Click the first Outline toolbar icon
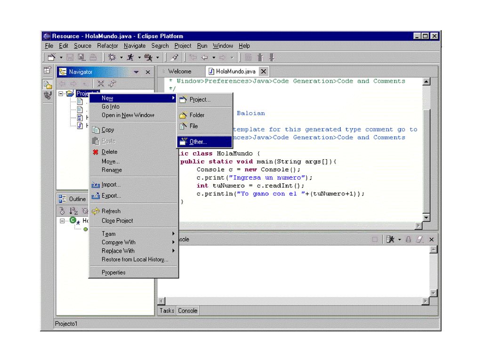482x362 pixels. point(62,211)
